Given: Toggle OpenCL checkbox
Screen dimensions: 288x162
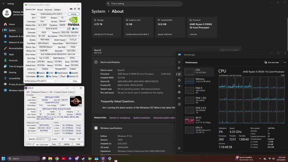Looking at the screenshot, I should pyautogui.click(x=38, y=73).
